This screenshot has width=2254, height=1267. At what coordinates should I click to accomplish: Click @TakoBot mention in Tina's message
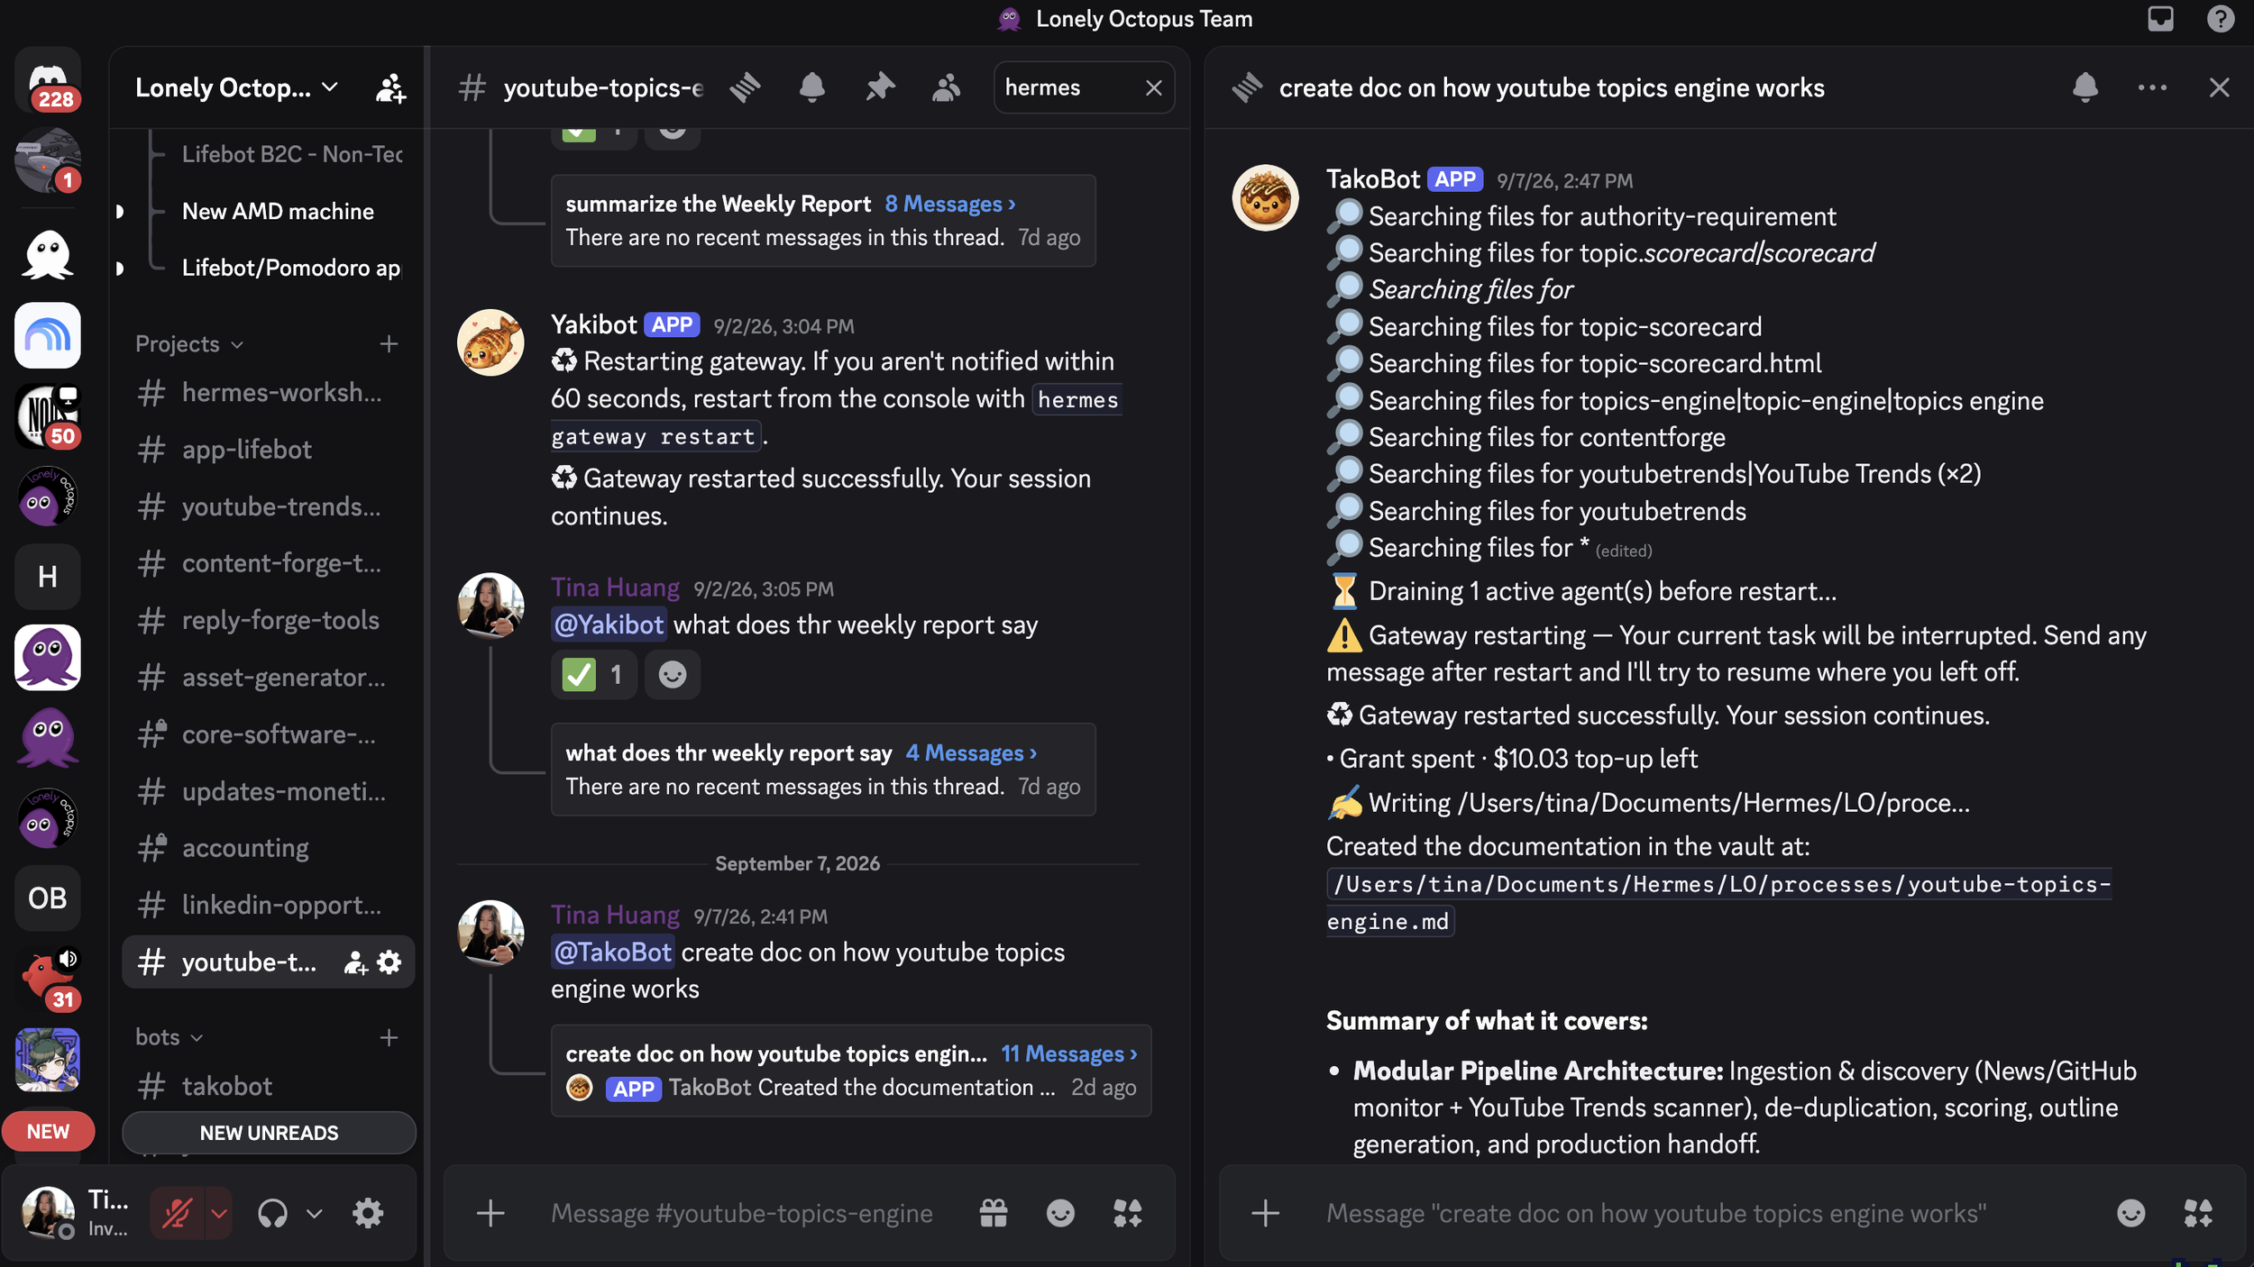[613, 953]
